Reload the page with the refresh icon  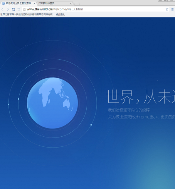(13, 9)
